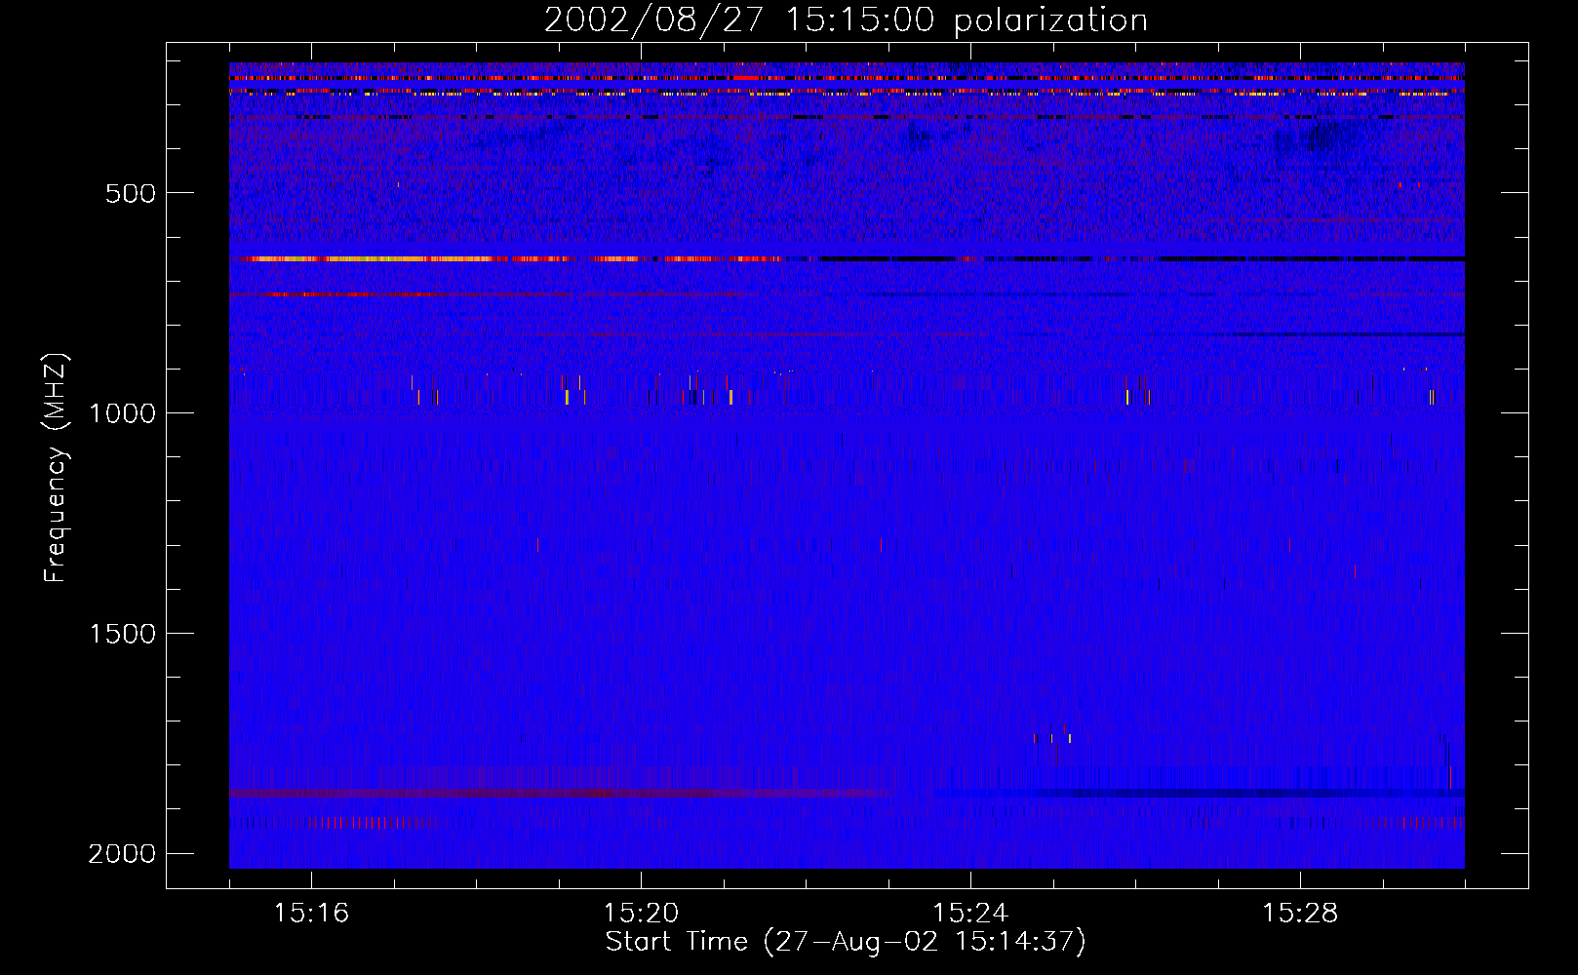The width and height of the screenshot is (1578, 975).
Task: Click the 2000 frequency tick label
Action: [122, 854]
